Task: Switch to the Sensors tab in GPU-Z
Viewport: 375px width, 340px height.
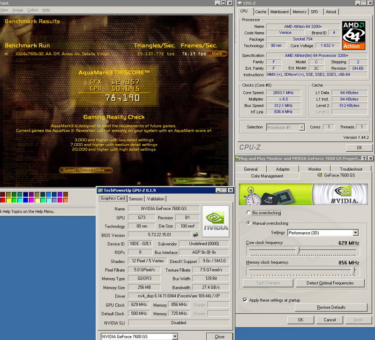Action: click(x=135, y=199)
